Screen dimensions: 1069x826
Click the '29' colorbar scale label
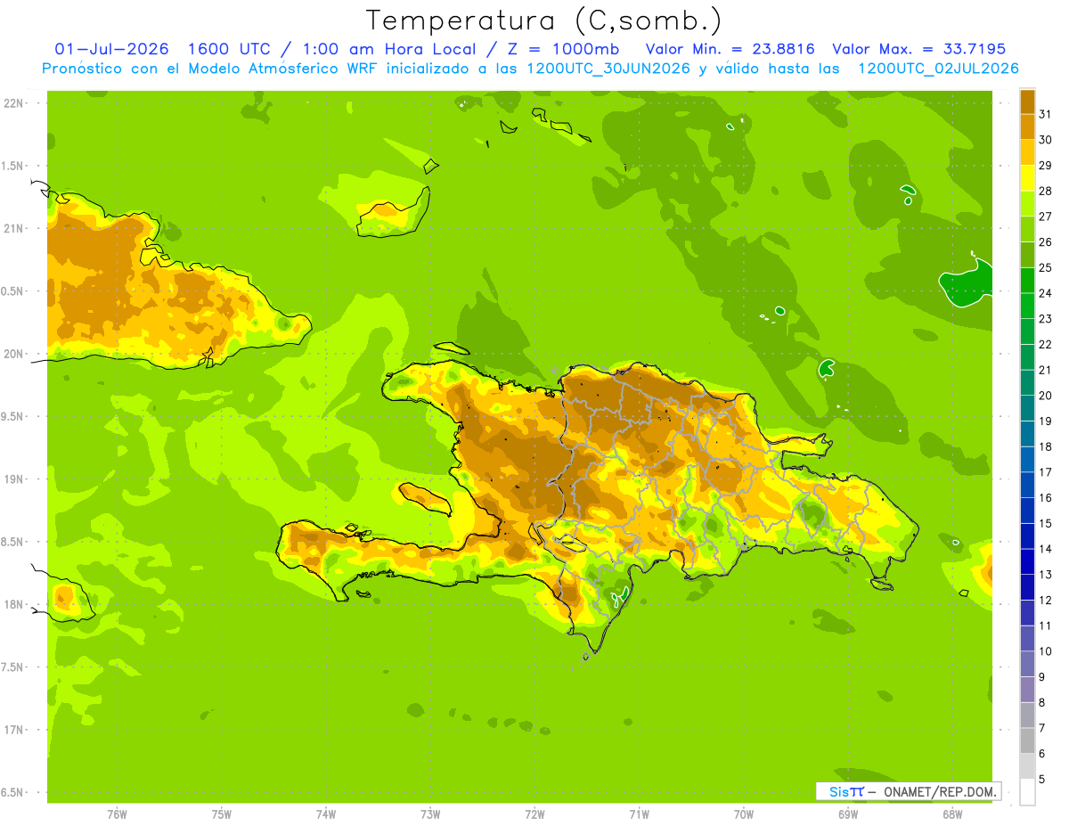point(1046,166)
